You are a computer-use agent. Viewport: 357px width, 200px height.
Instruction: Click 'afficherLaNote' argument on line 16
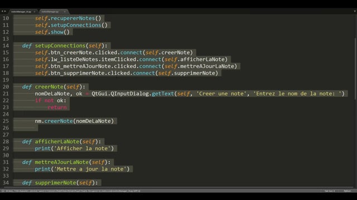(202, 59)
